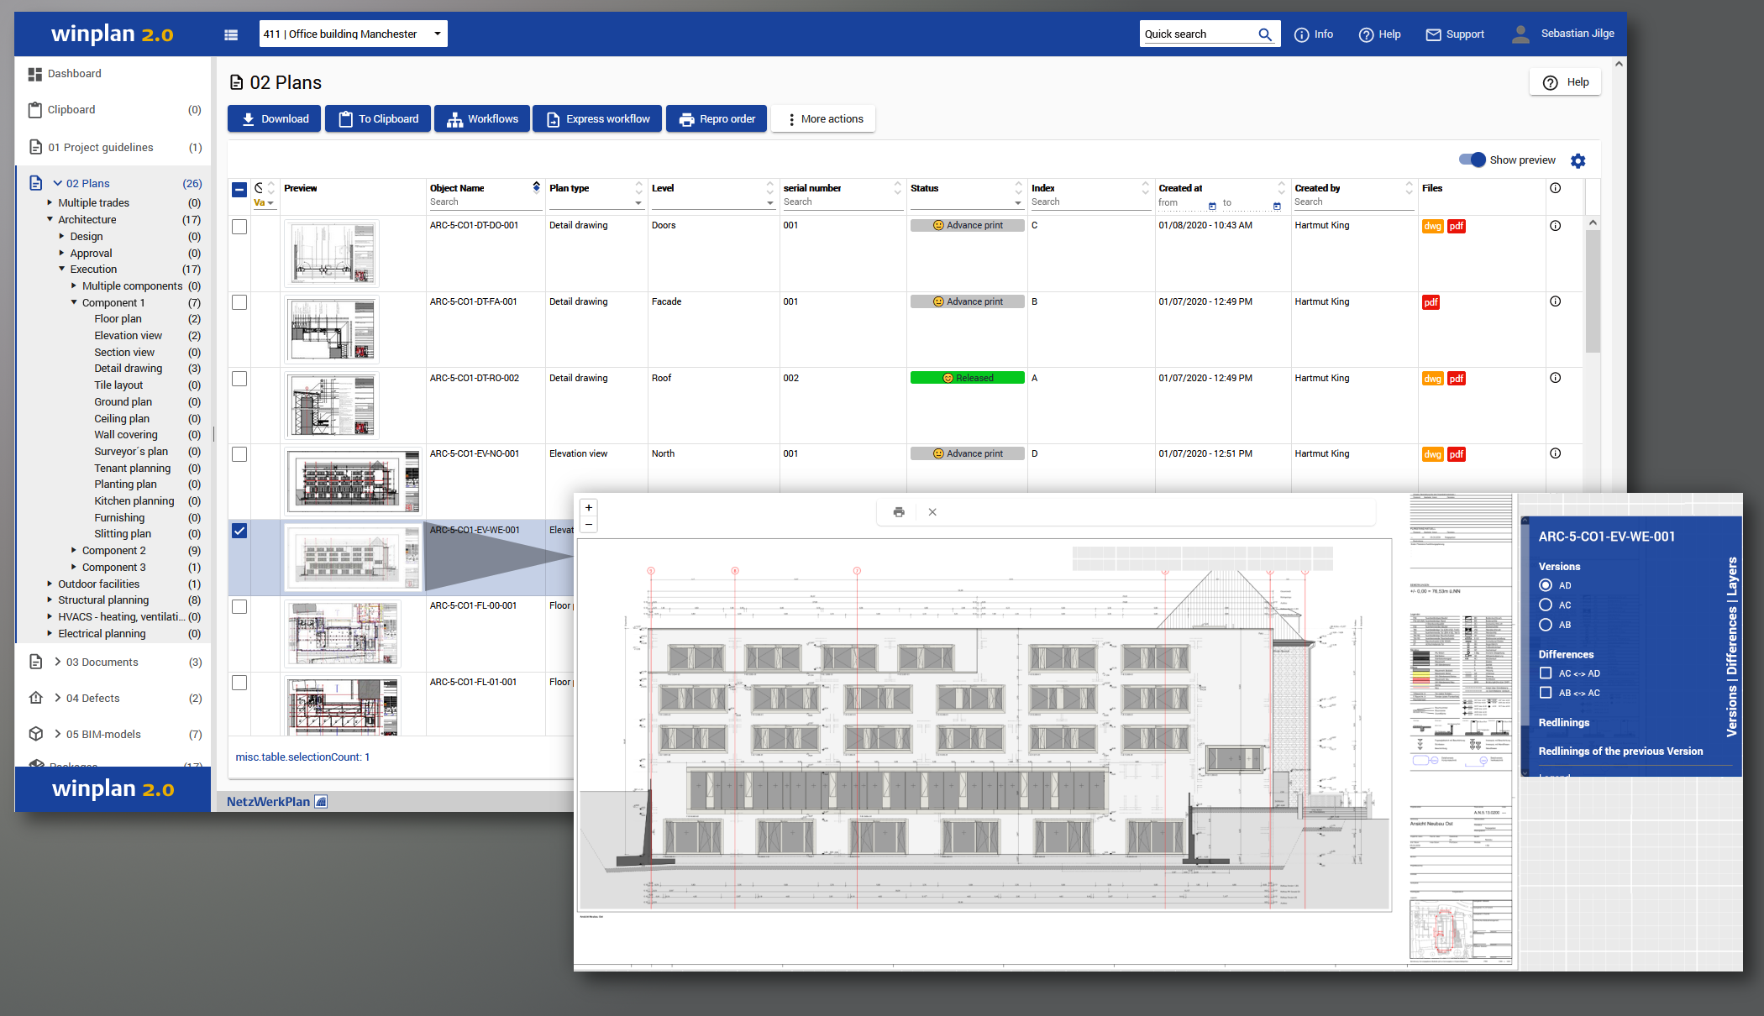Open pdf file of ARC-5-CO1-DT-RO-002
Image resolution: width=1764 pixels, height=1016 pixels.
[x=1457, y=379]
